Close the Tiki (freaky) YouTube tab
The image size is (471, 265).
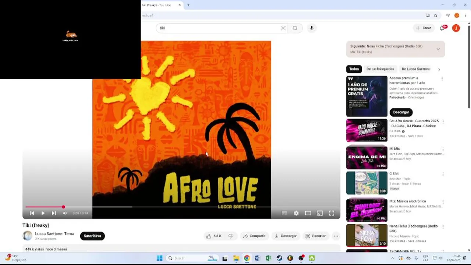point(180,5)
